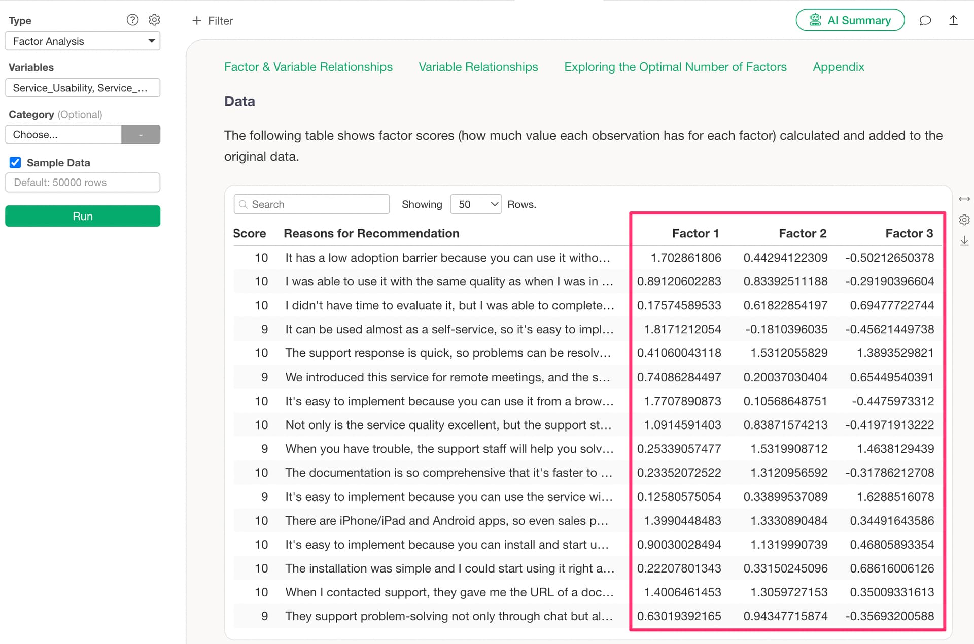Click the Variables selection field
This screenshot has width=974, height=644.
83,88
